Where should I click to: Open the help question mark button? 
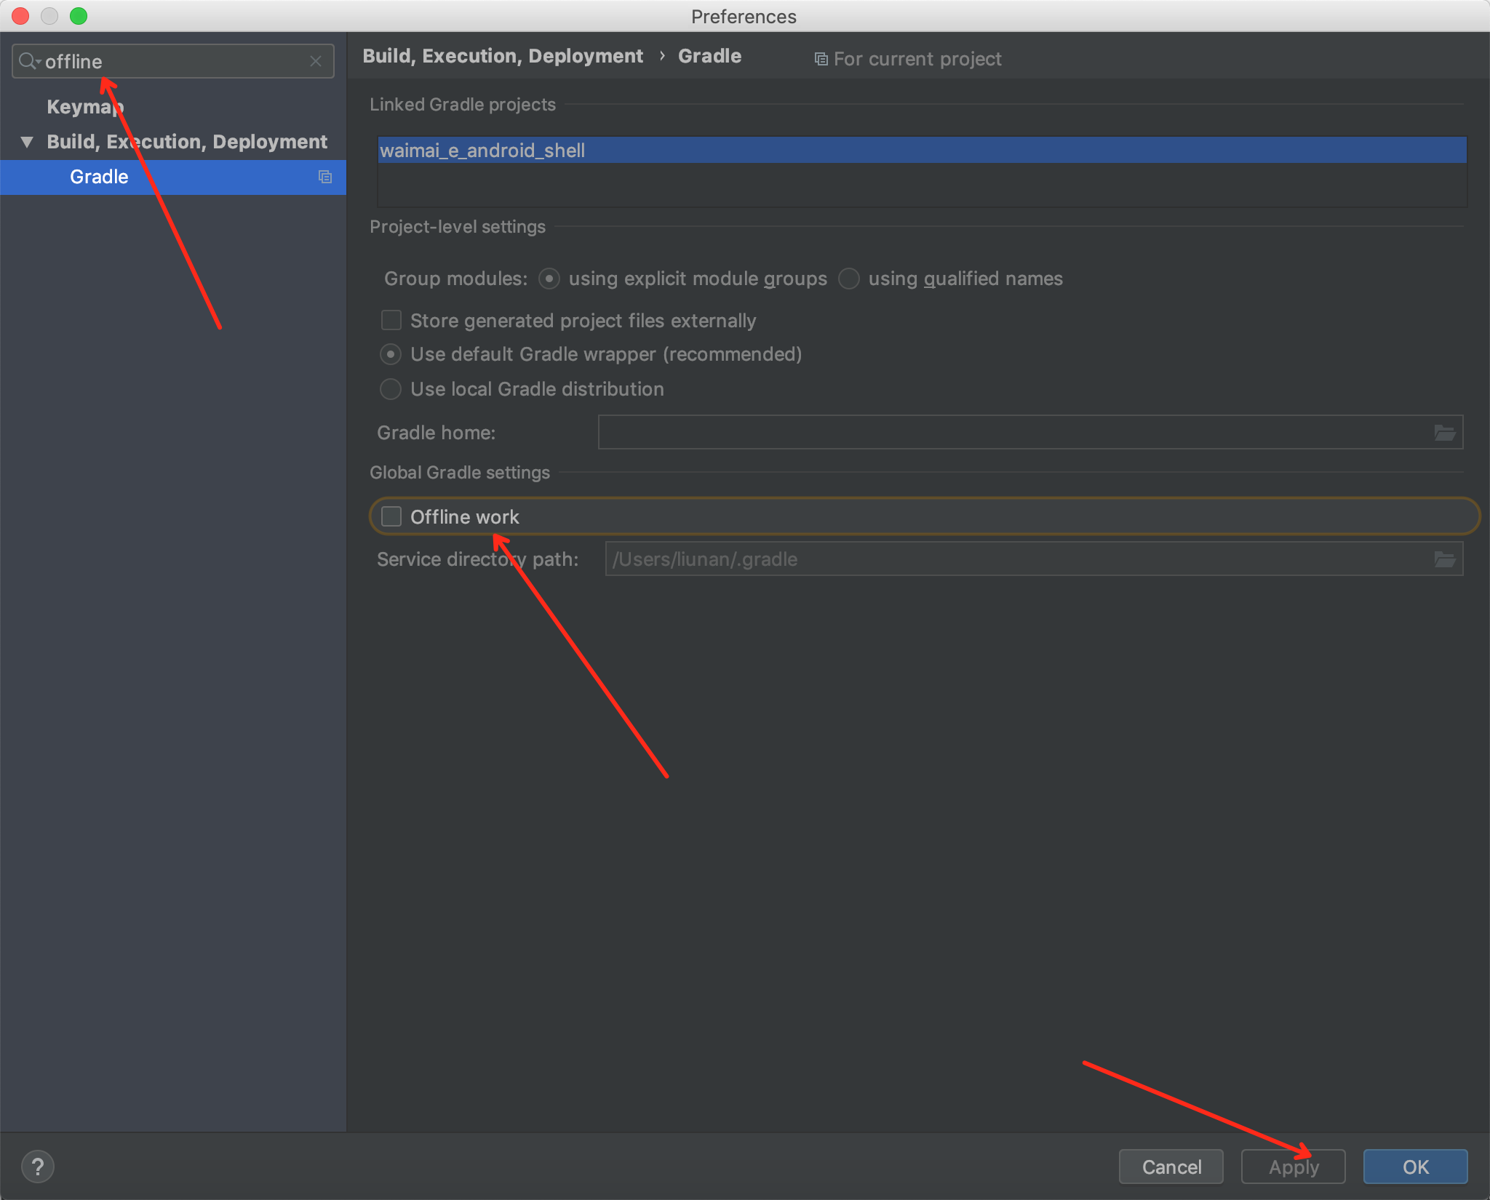coord(38,1167)
